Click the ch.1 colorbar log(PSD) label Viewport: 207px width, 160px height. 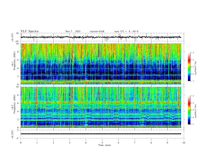[196, 68]
